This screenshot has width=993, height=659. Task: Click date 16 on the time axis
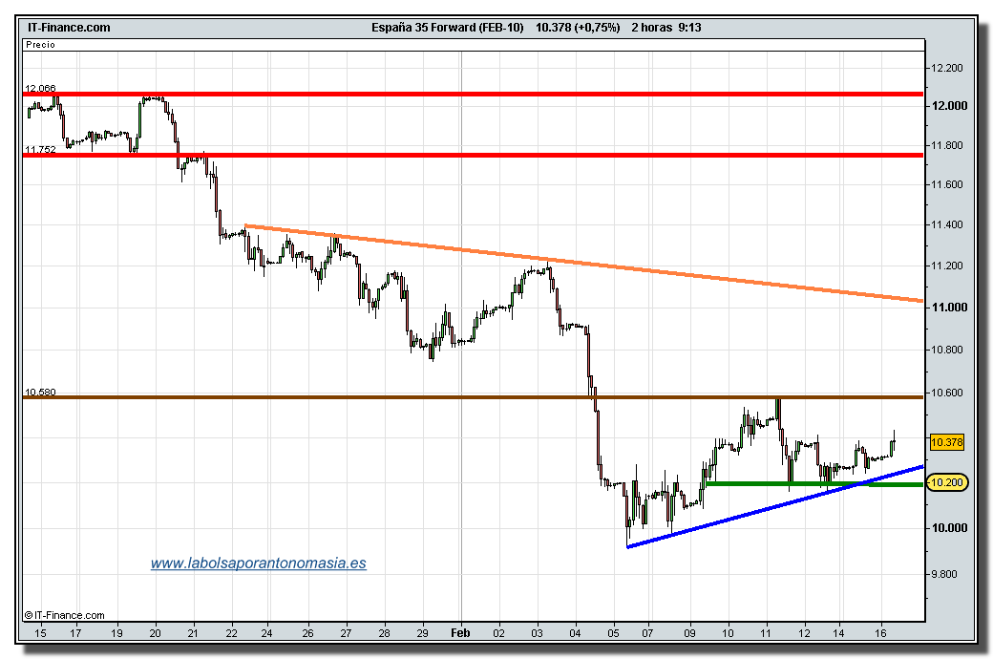tap(880, 632)
